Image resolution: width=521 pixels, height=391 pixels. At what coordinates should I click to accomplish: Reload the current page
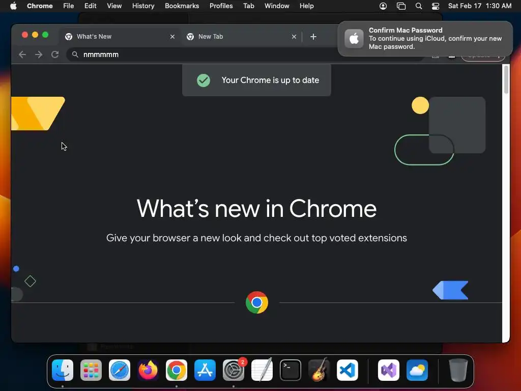point(55,54)
